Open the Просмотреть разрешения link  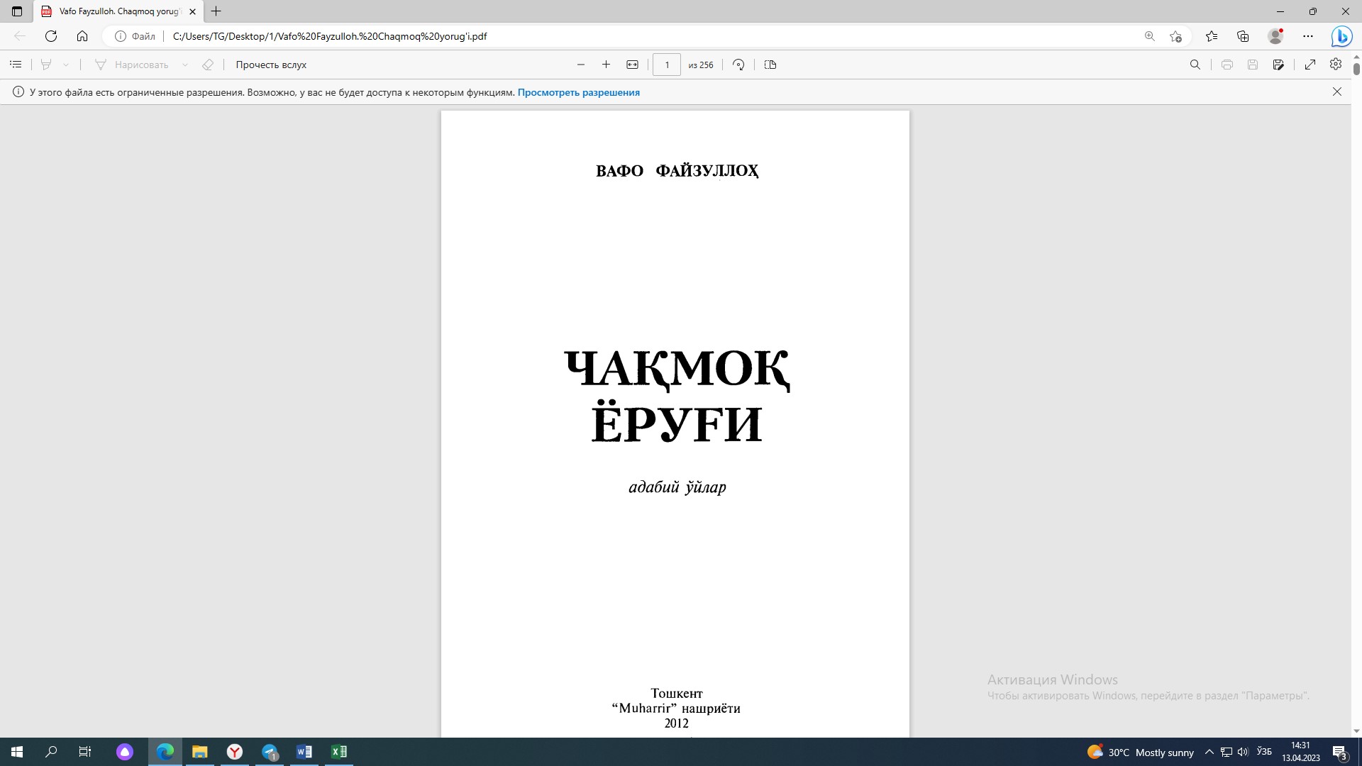[578, 92]
